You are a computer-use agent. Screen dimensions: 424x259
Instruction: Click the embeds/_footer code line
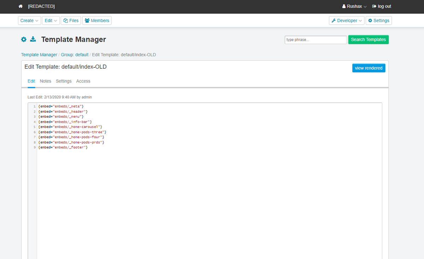point(63,147)
